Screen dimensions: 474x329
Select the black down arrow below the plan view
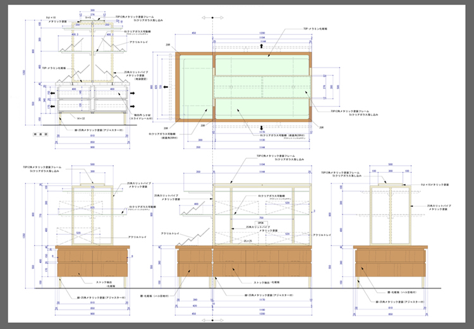(260, 126)
